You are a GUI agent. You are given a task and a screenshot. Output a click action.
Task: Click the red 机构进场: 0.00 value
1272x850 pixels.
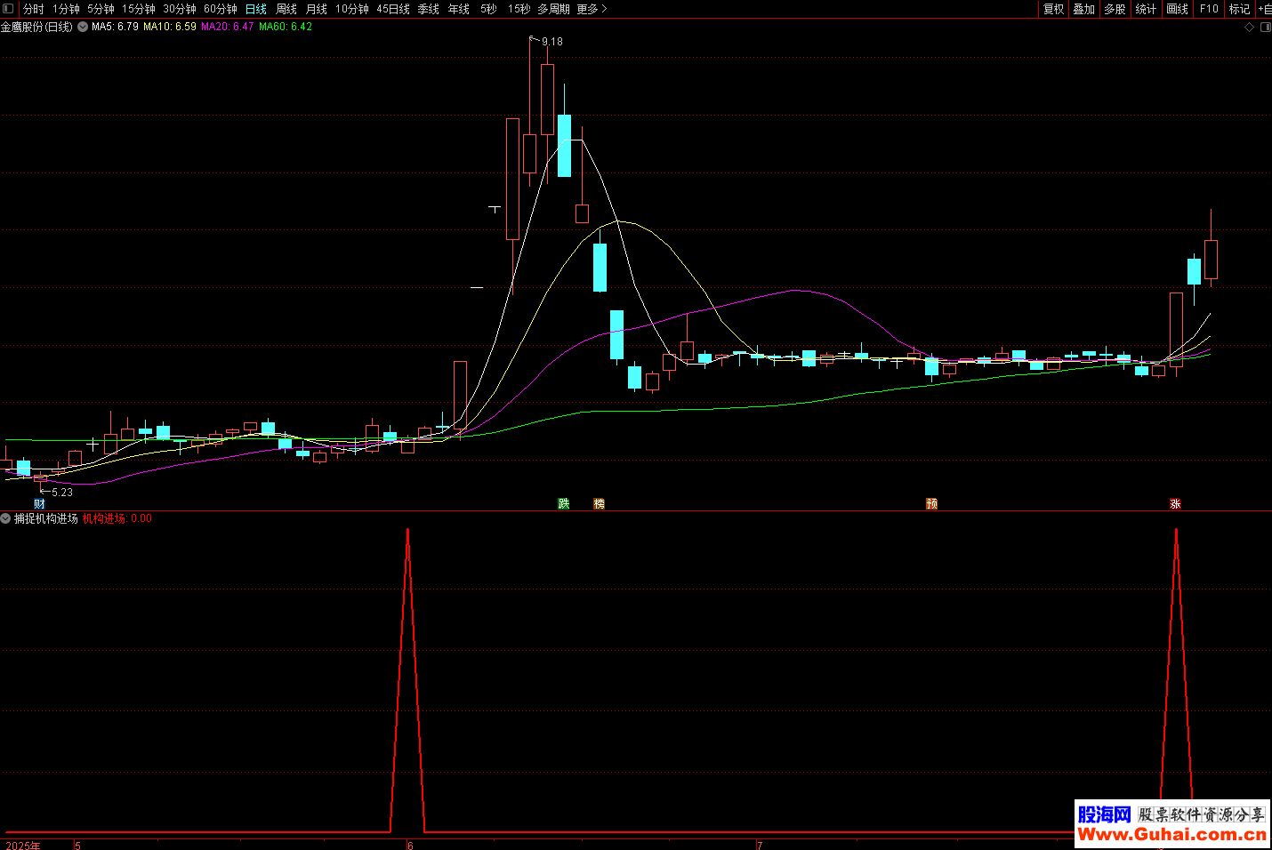tap(117, 518)
